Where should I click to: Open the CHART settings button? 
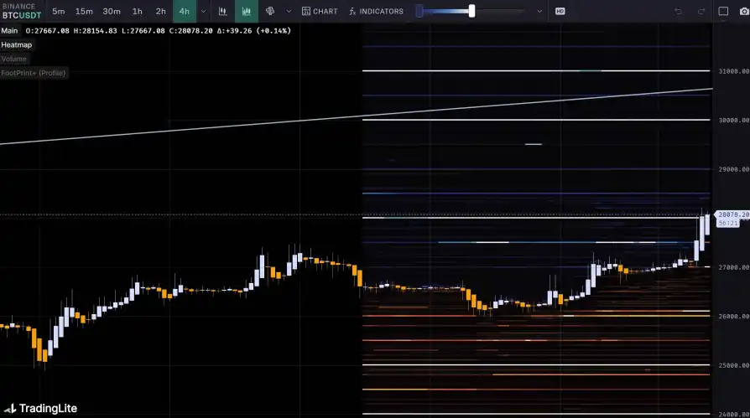(320, 11)
